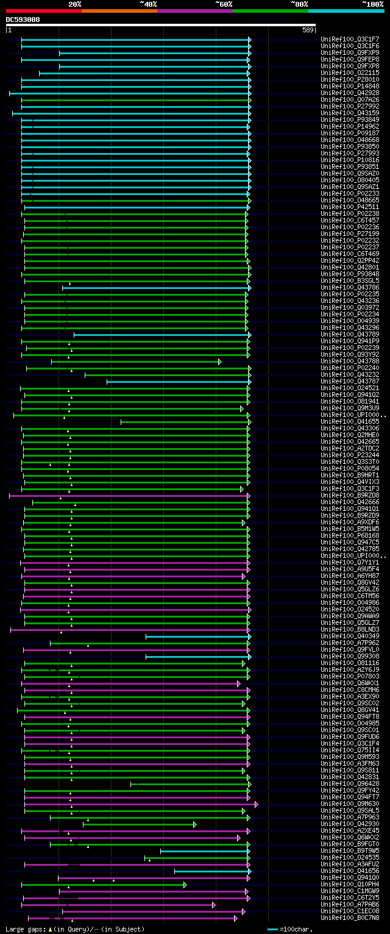Select hit label UniRef100_Q3C1F6
The width and height of the screenshot is (390, 934).
point(350,46)
